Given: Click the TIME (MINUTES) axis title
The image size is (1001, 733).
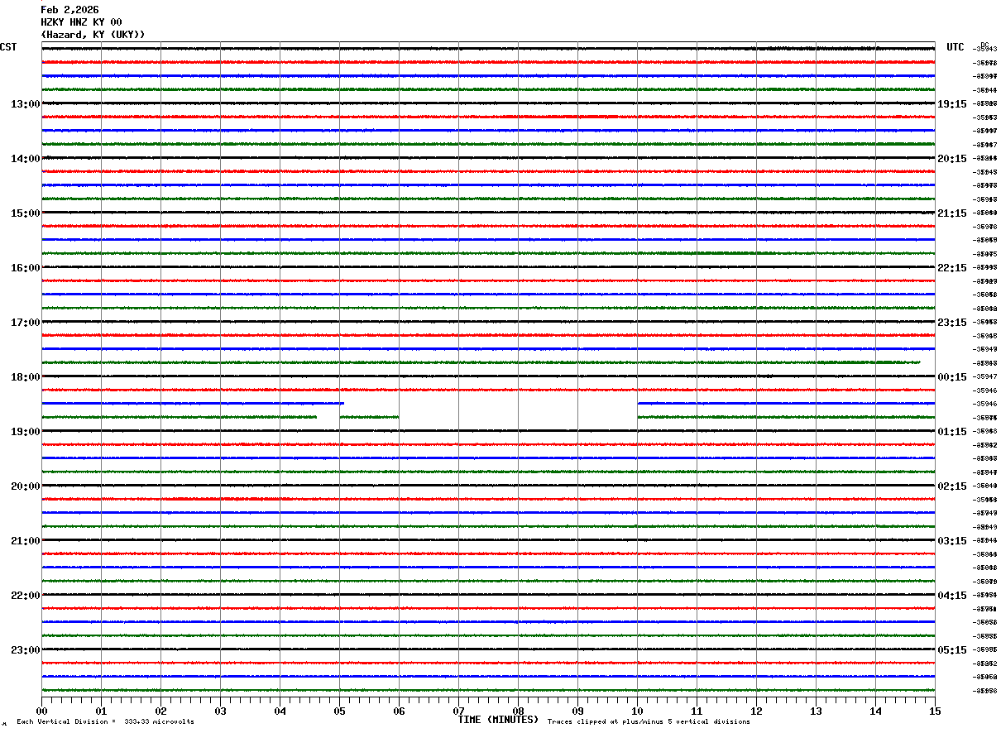Looking at the screenshot, I should tap(498, 720).
